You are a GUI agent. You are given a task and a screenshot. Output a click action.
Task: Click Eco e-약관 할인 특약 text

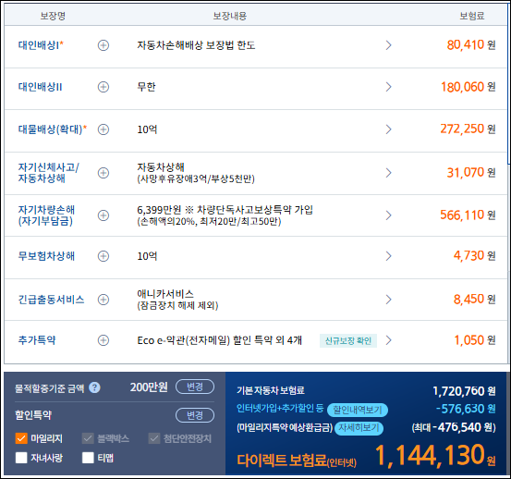[219, 340]
